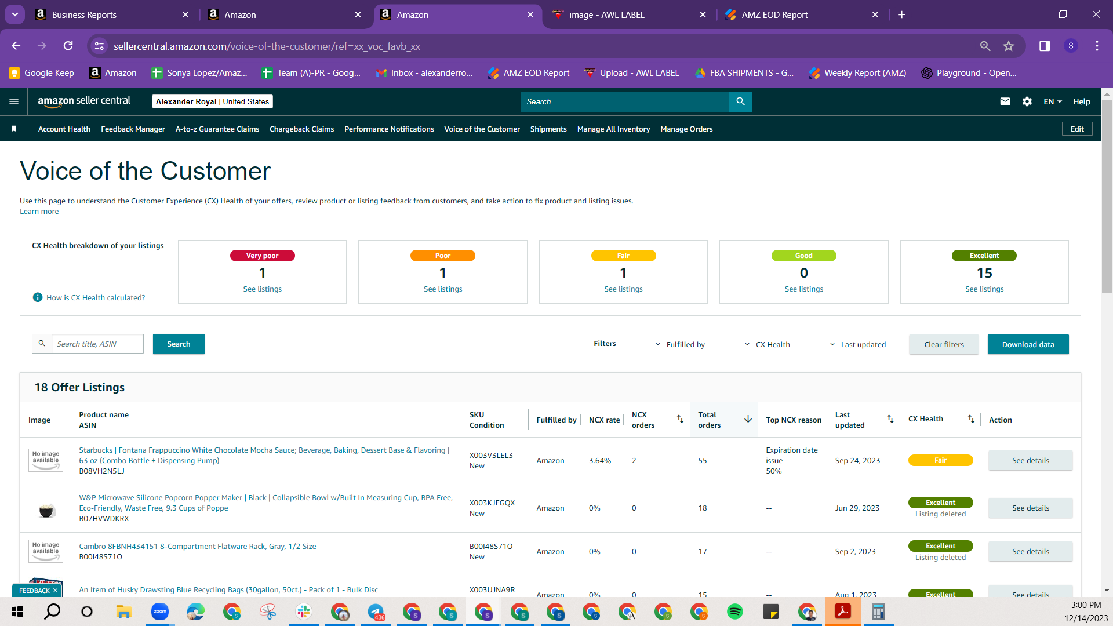This screenshot has width=1113, height=626.
Task: Open the Google Keep bookmark
Action: (42, 72)
